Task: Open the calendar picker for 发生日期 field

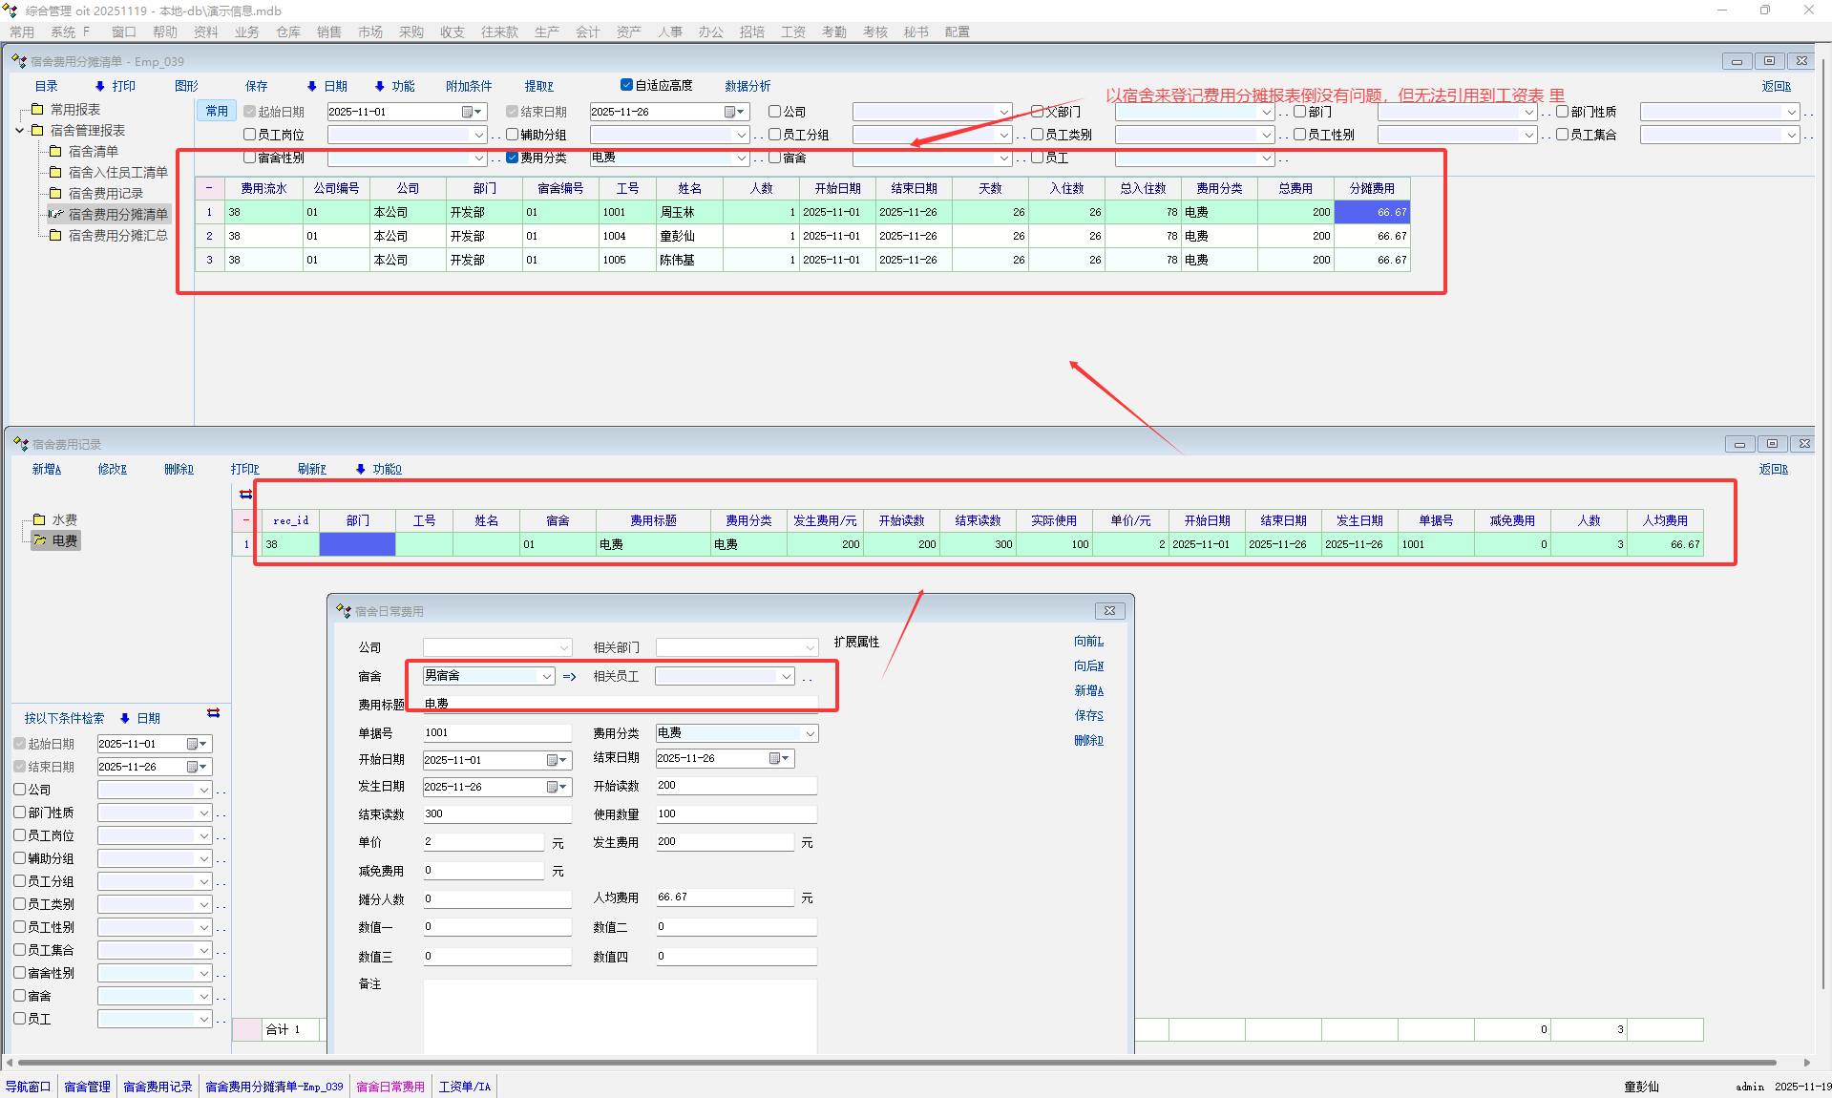Action: tap(558, 787)
